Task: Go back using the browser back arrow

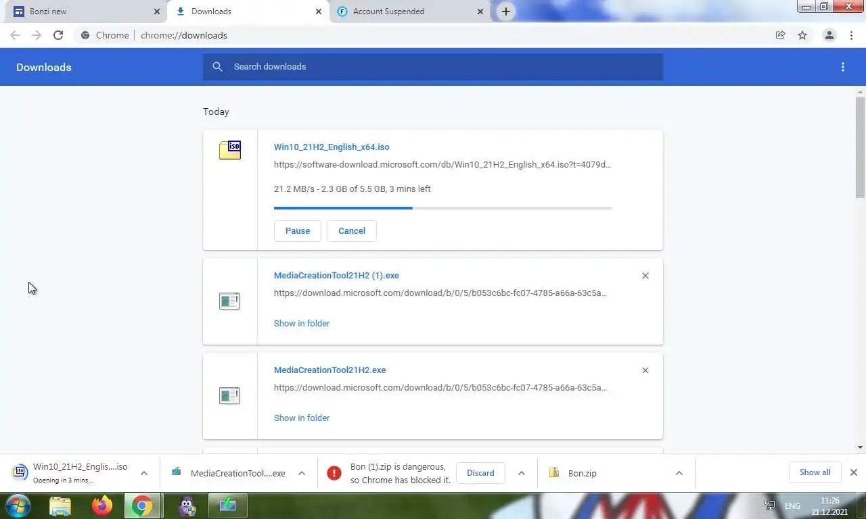Action: [x=15, y=35]
